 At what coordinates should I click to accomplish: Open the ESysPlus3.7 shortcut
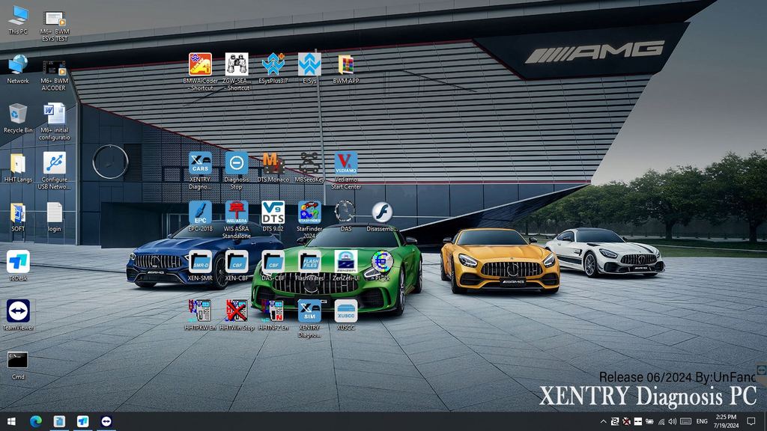tap(273, 65)
